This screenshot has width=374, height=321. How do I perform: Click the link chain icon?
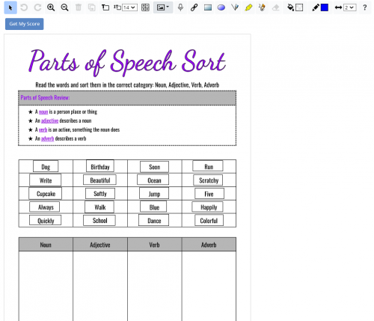tap(194, 7)
